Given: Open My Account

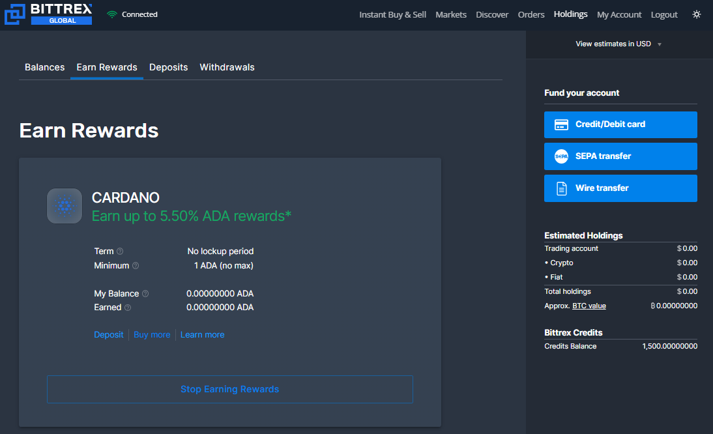Looking at the screenshot, I should 619,14.
